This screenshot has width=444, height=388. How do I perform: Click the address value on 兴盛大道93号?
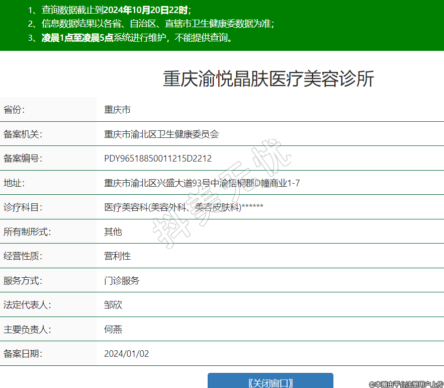pos(202,183)
